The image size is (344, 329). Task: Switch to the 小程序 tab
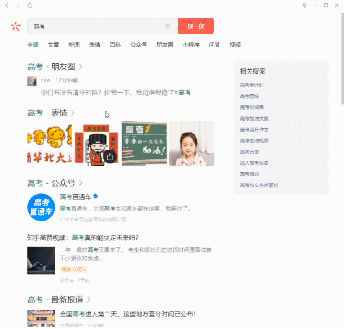(191, 45)
